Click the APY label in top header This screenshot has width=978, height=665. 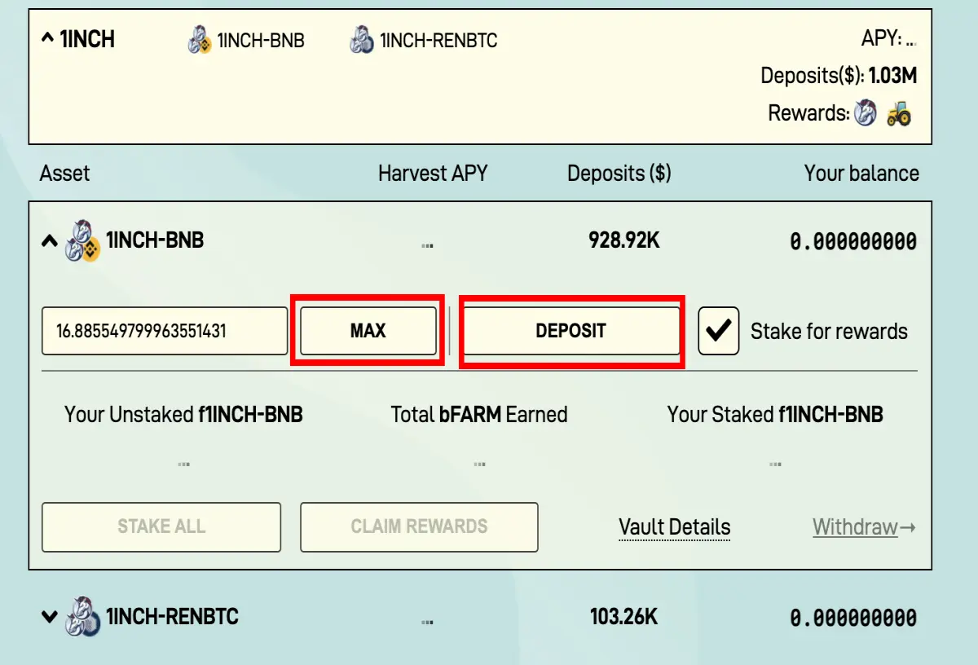pyautogui.click(x=882, y=39)
